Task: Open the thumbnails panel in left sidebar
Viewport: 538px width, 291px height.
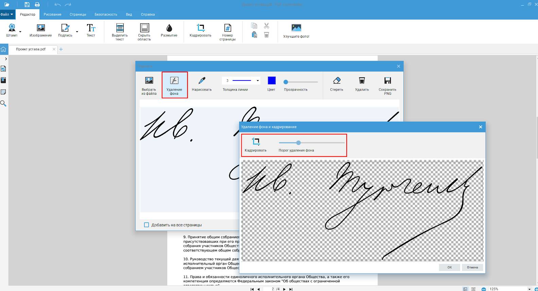Action: (x=3, y=69)
